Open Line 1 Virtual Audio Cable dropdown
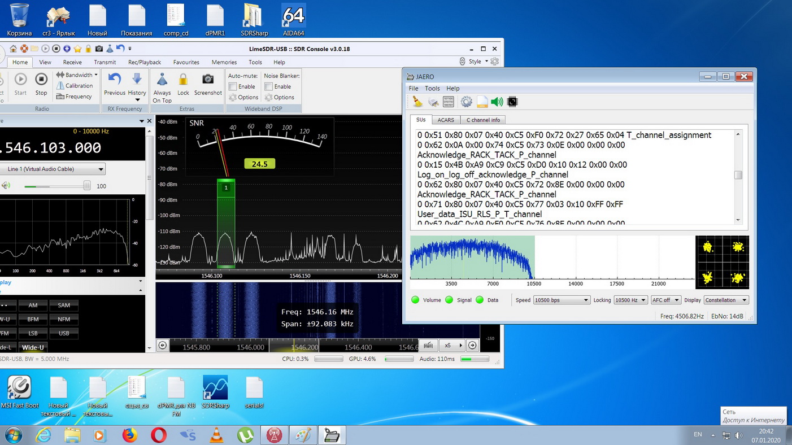792x445 pixels. 53,169
